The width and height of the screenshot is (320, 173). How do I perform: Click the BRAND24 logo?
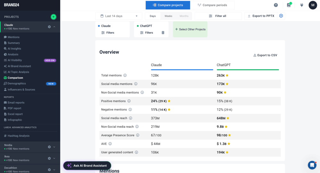pyautogui.click(x=12, y=5)
